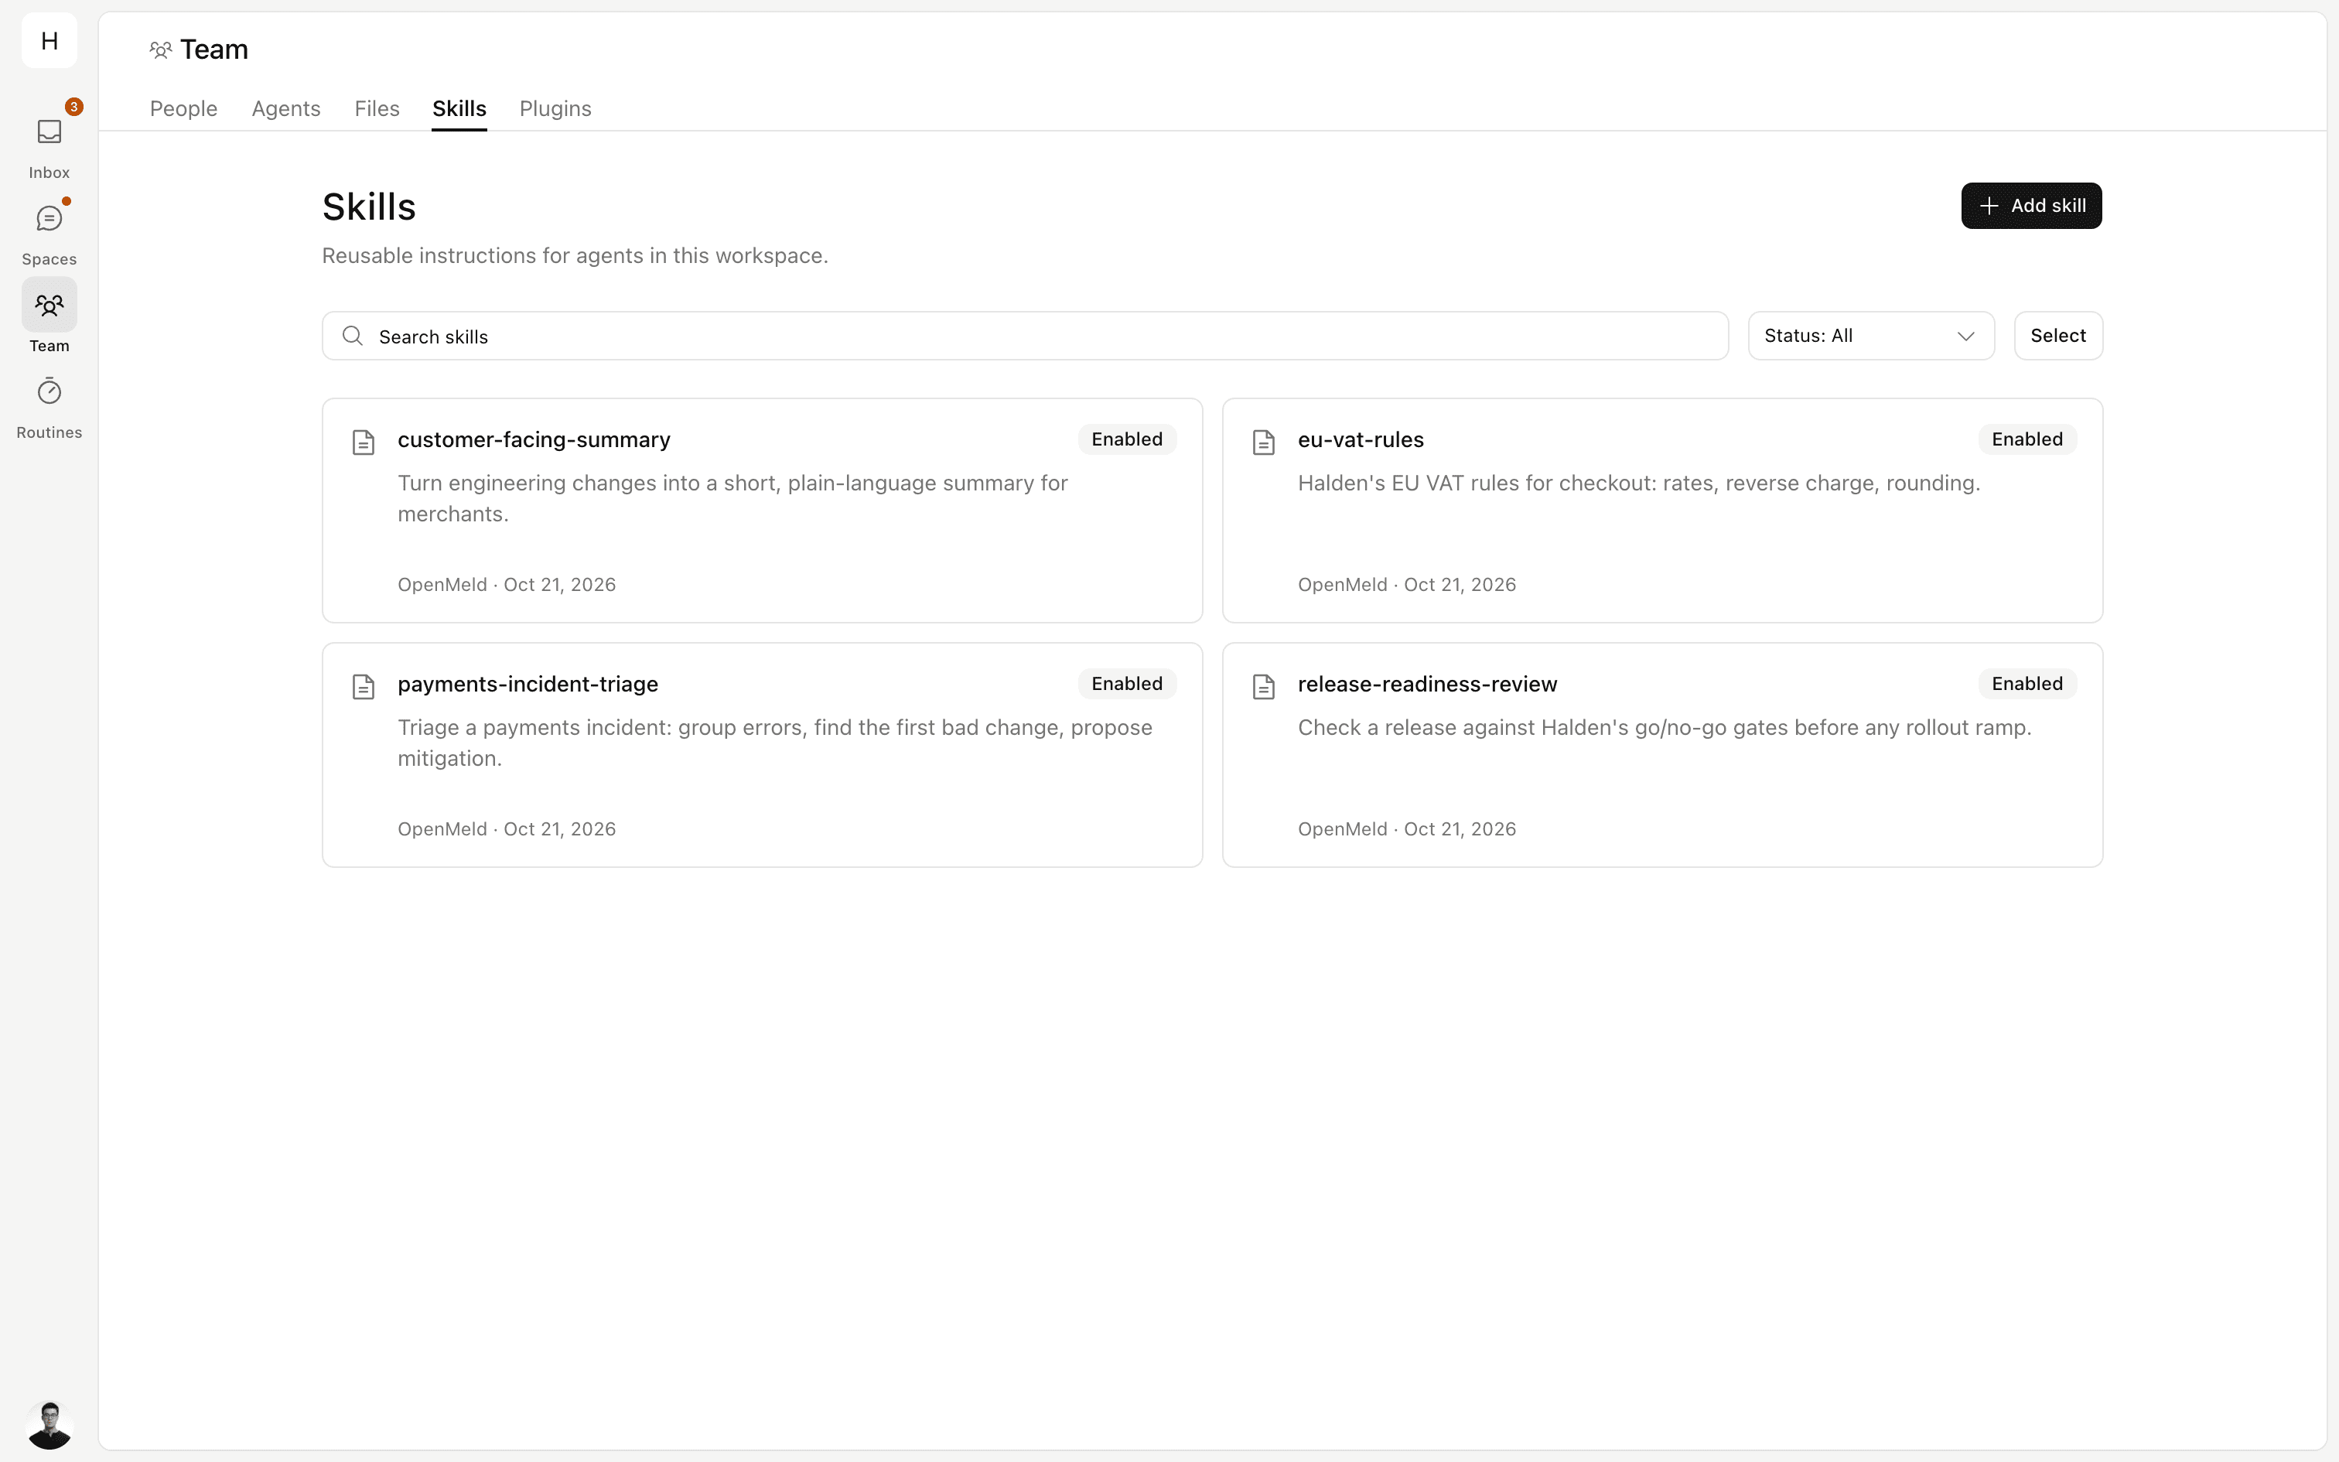Image resolution: width=2339 pixels, height=1462 pixels.
Task: Click the eu-vat-rules document icon
Action: tap(1263, 442)
